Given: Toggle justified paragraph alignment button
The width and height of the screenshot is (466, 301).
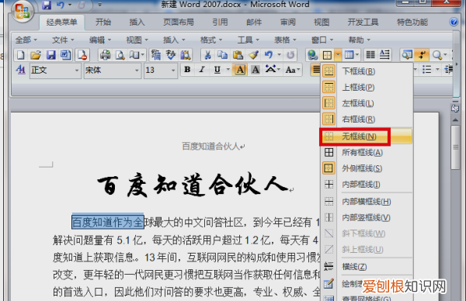Looking at the screenshot, I should pos(316,70).
